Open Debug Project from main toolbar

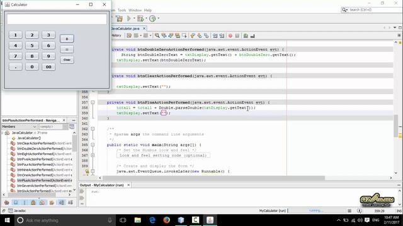pos(140,18)
